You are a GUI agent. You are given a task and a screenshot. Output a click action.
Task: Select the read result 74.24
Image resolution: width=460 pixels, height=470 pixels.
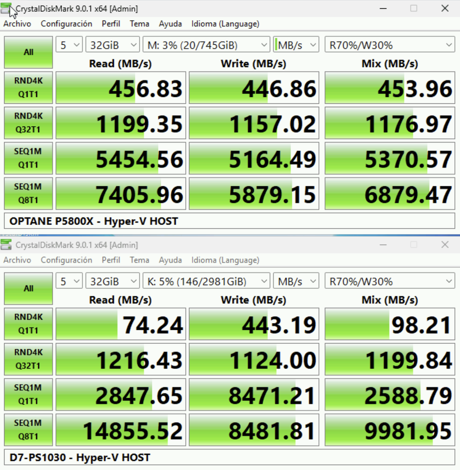(x=121, y=324)
